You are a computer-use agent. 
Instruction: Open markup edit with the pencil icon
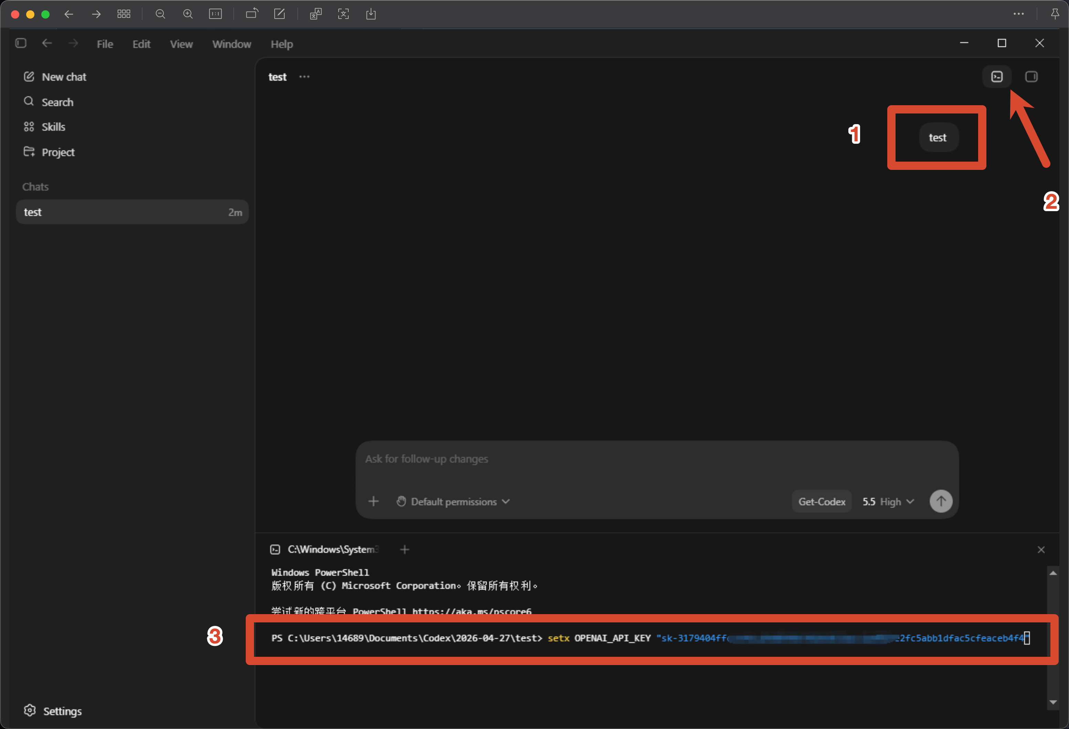pos(280,14)
